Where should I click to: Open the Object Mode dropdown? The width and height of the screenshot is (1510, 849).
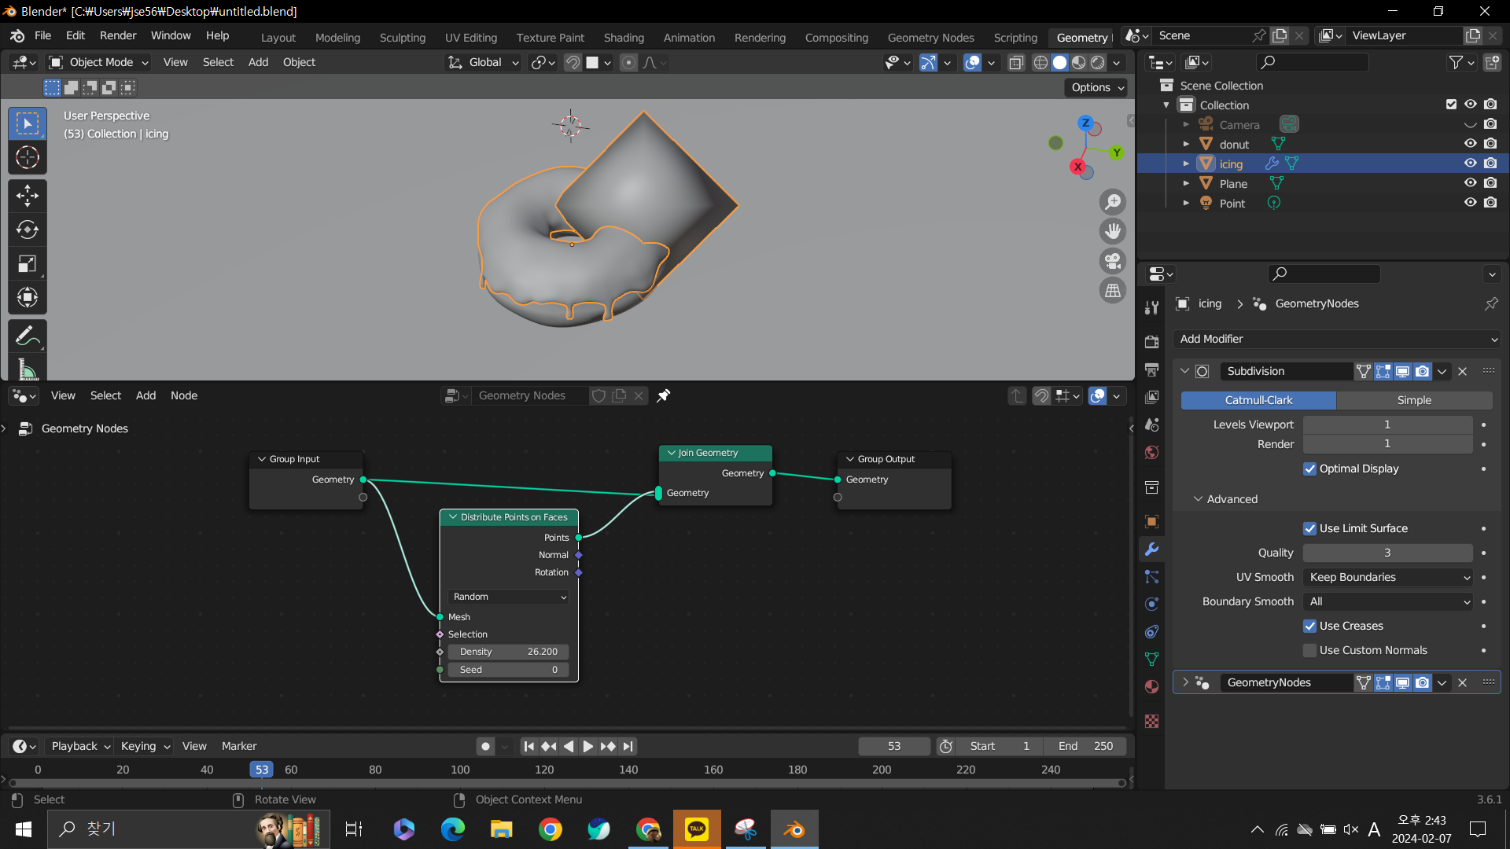[x=99, y=62]
